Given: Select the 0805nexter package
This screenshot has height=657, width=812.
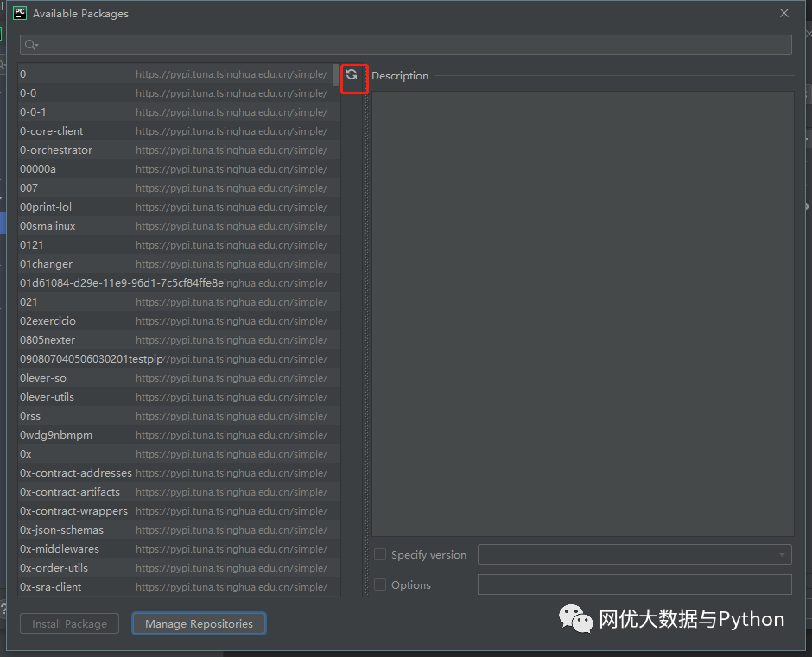Looking at the screenshot, I should pos(179,339).
